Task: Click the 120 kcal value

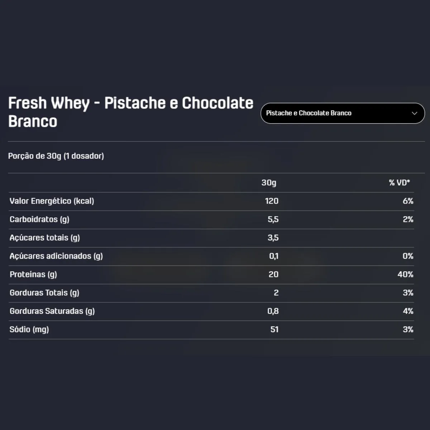Action: (272, 201)
